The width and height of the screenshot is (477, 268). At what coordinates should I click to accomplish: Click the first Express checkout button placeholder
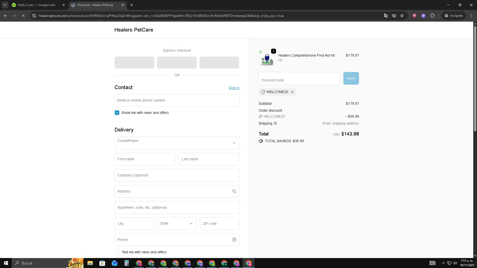point(134,63)
